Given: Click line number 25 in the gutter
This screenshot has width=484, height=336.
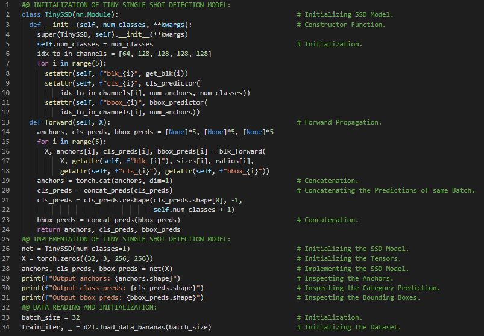Looking at the screenshot, I should click(7, 239).
